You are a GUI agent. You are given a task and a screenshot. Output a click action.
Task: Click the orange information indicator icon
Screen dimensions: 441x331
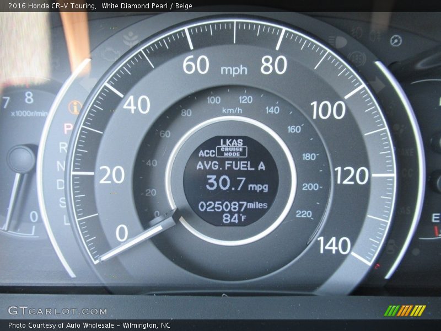click(74, 107)
